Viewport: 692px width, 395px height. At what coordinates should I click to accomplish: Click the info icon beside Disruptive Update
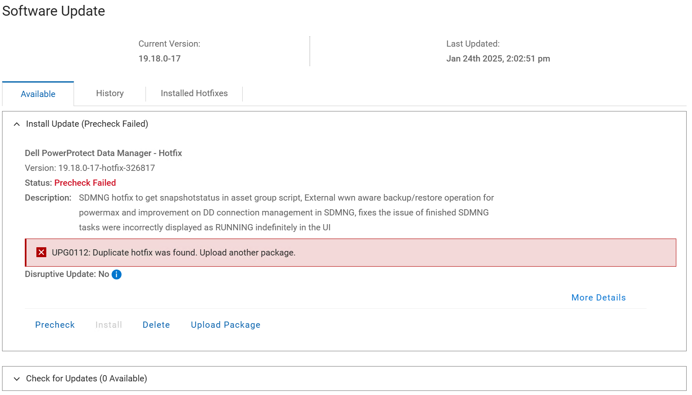click(x=116, y=274)
